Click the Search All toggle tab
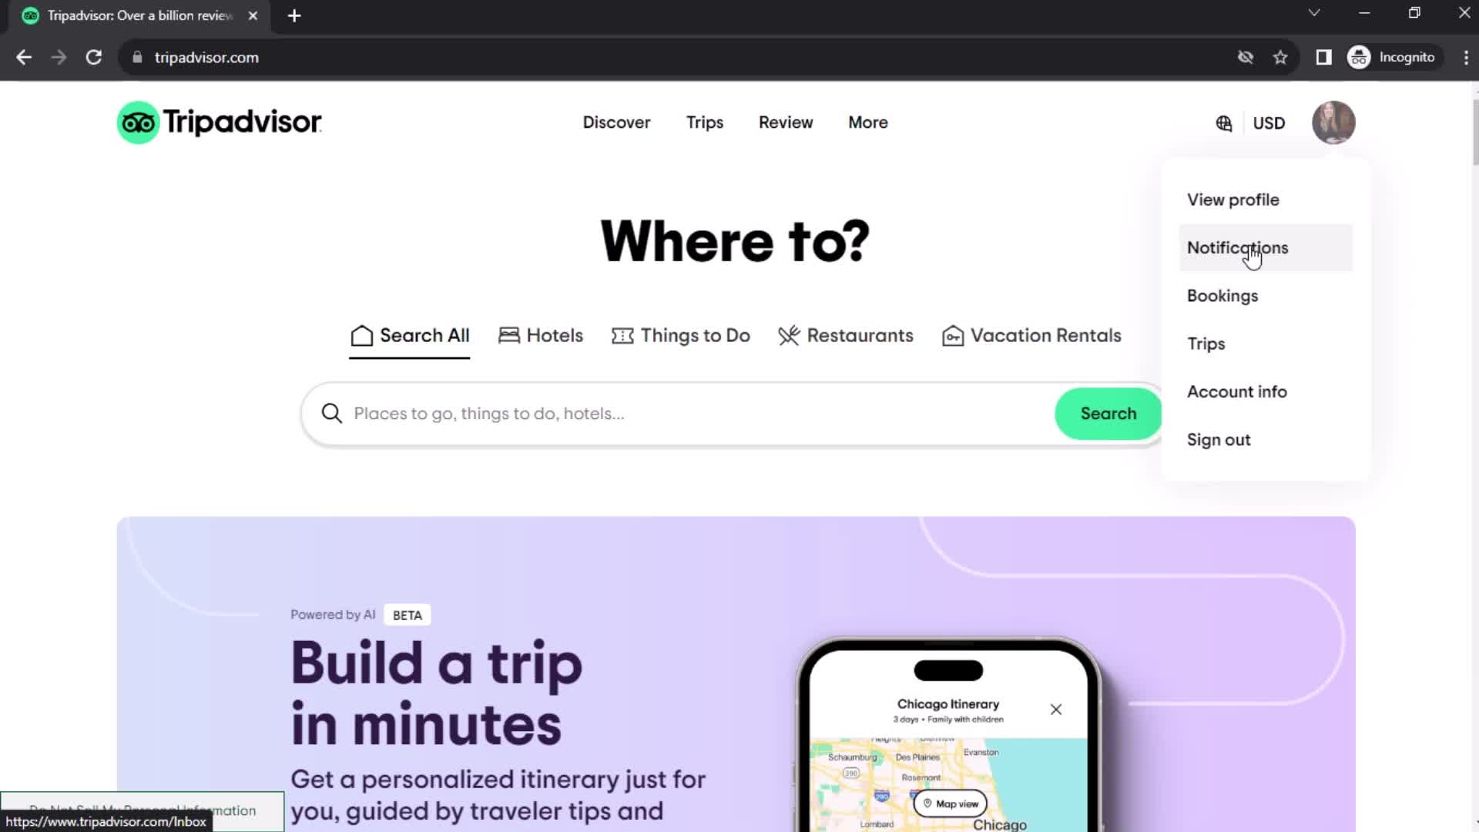The height and width of the screenshot is (832, 1479). (409, 335)
